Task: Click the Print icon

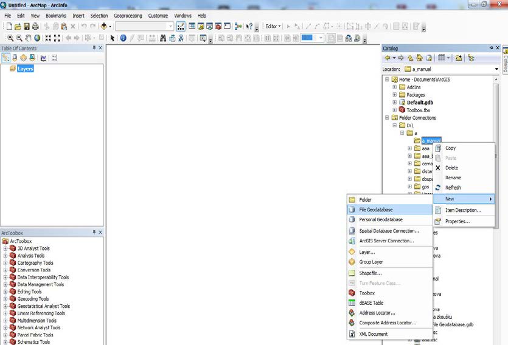Action: pos(35,26)
